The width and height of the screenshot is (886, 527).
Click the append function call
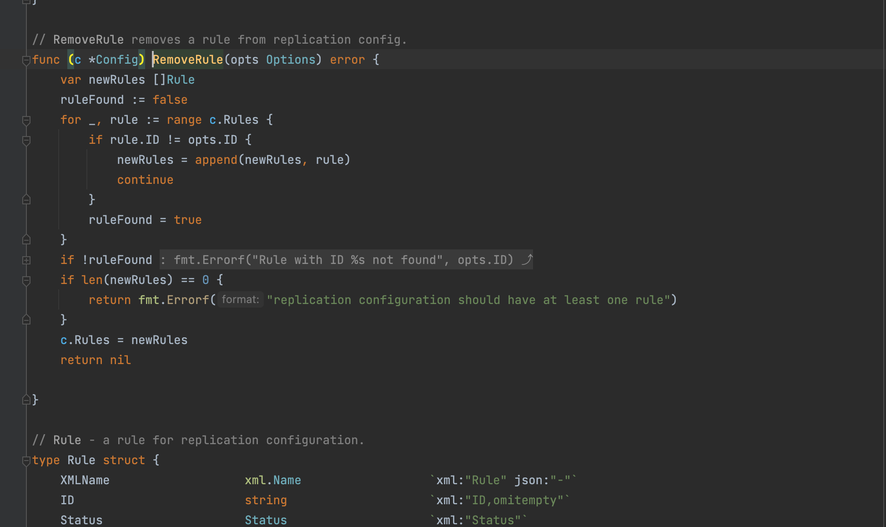click(x=216, y=160)
